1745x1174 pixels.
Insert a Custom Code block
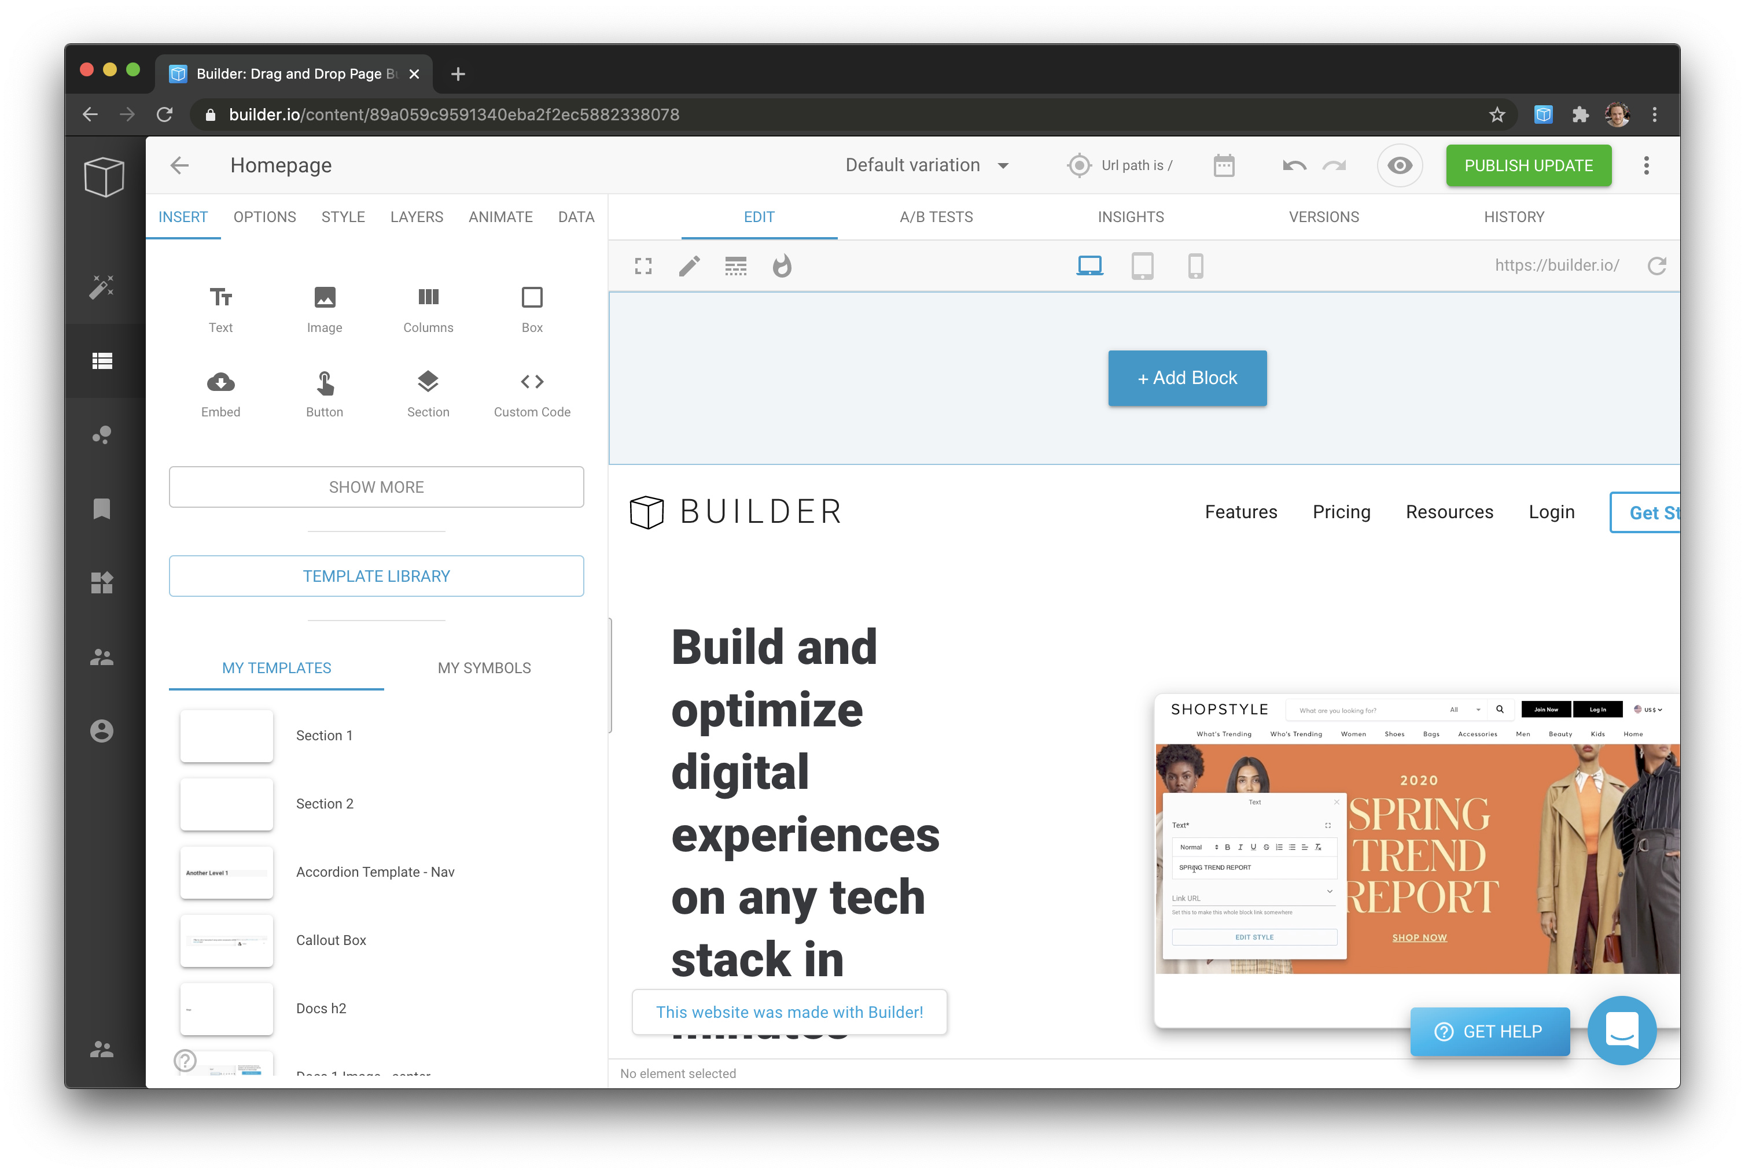pyautogui.click(x=532, y=394)
